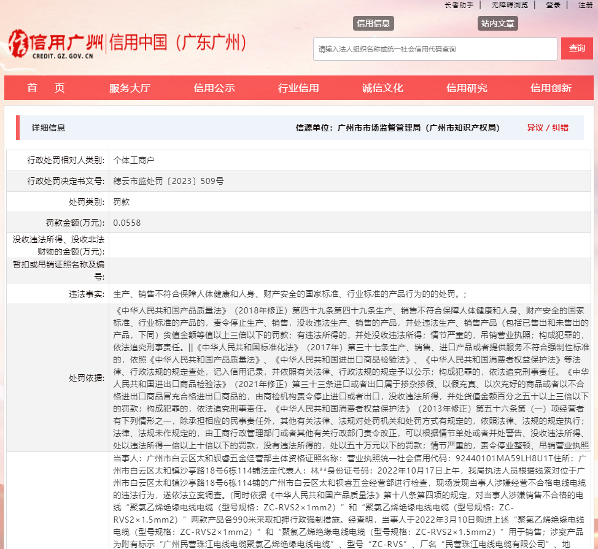Switch to the 站内文章 search tab
Image resolution: width=598 pixels, height=549 pixels.
pos(498,23)
